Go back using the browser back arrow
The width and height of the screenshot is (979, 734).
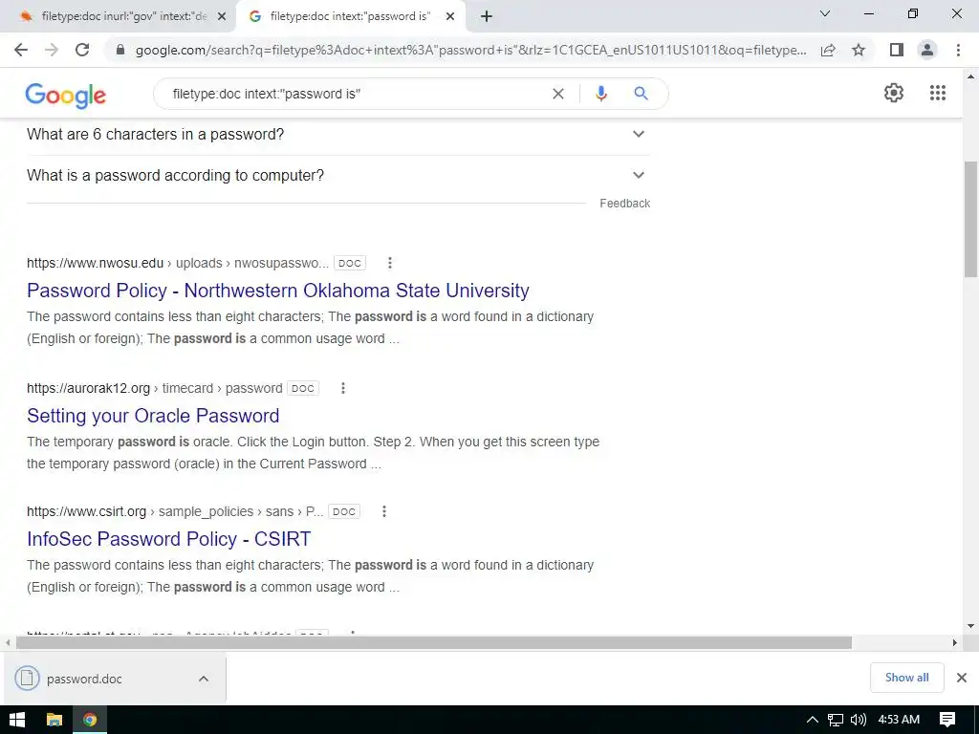point(21,50)
